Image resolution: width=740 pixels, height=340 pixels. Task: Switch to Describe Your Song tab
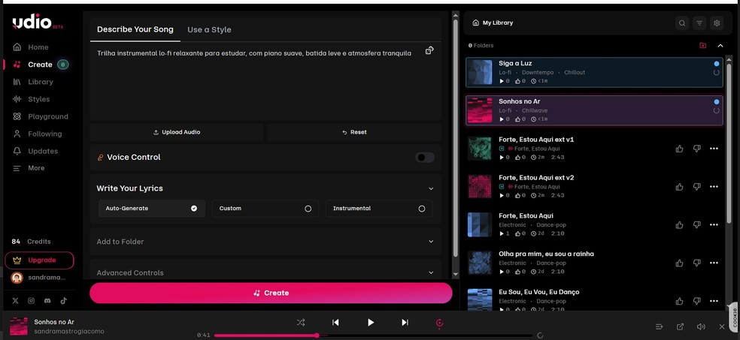tap(135, 29)
